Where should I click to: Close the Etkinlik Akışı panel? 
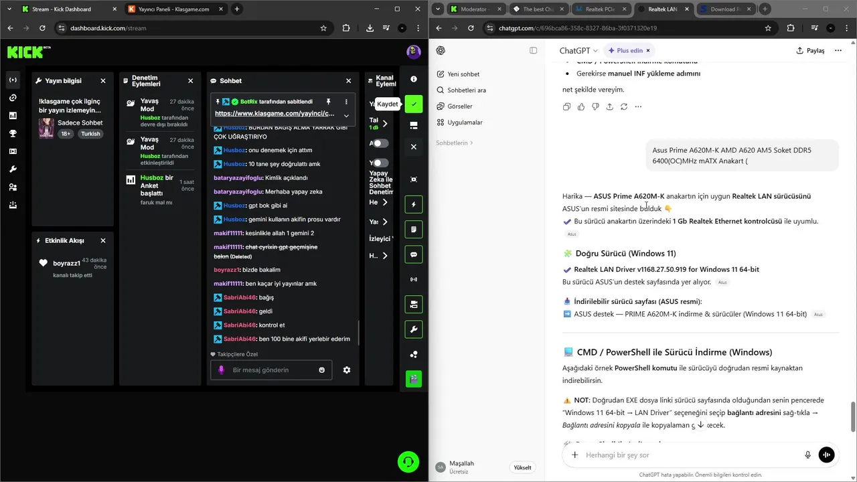point(103,240)
